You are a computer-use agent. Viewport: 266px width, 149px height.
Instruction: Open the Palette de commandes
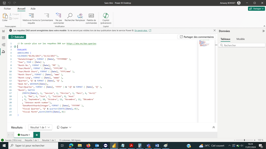91,16
